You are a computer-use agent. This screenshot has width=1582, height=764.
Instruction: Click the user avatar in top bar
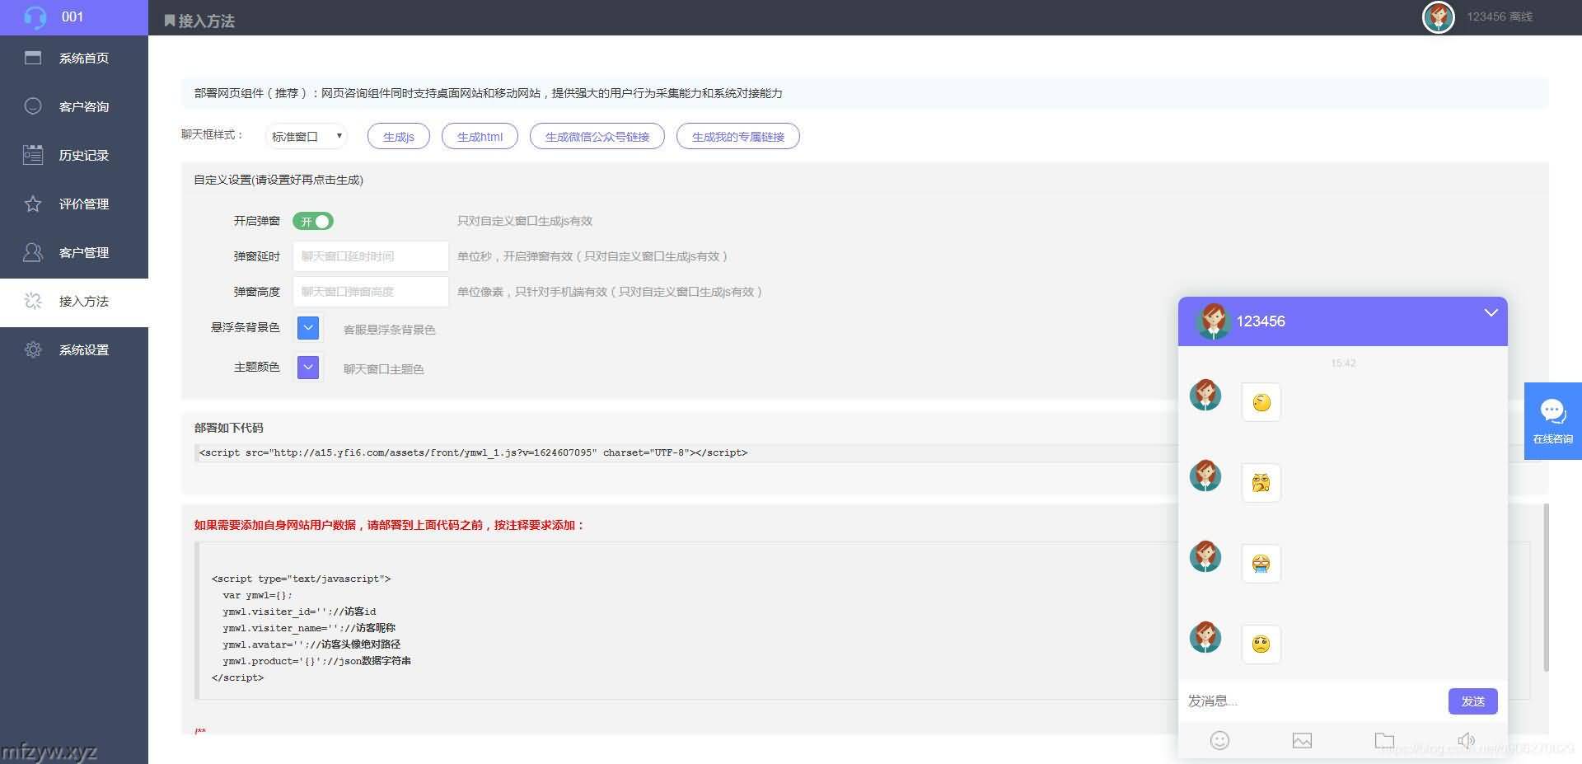[x=1438, y=16]
